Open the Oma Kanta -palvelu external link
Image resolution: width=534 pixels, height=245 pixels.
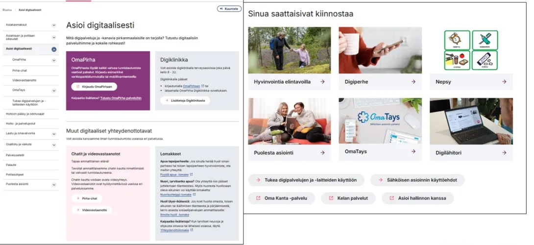[x=282, y=198]
